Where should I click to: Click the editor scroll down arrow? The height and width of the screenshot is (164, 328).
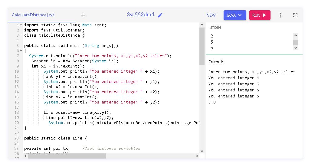coord(202,151)
